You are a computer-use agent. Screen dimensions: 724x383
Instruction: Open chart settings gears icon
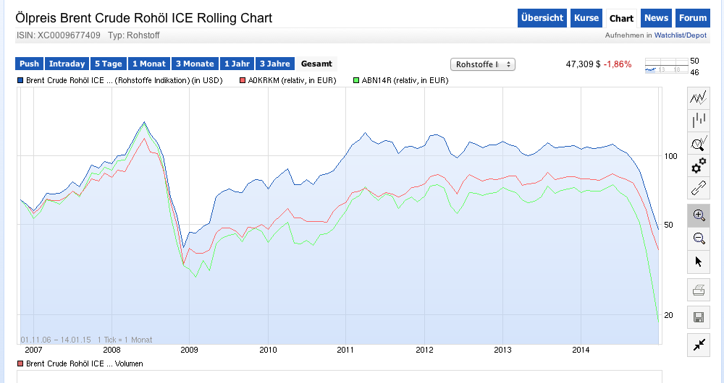(698, 166)
